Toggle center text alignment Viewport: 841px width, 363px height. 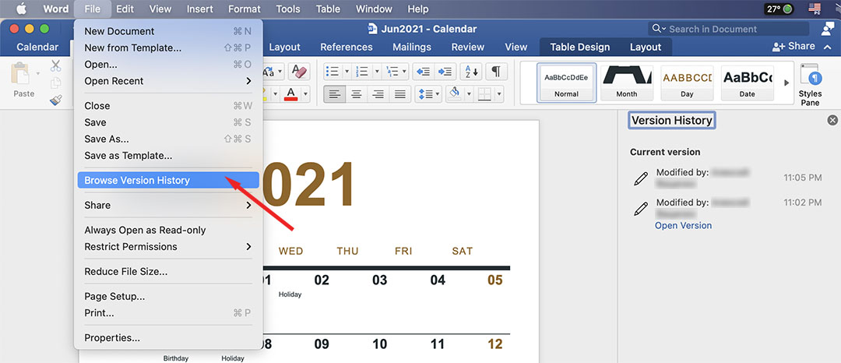[356, 94]
